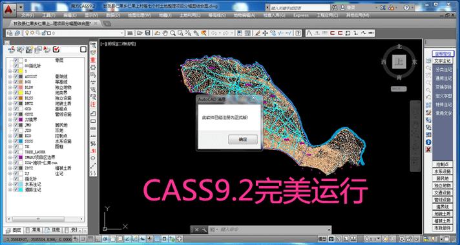Click the 控制点 button in right panel
The image size is (460, 245).
pyautogui.click(x=443, y=164)
